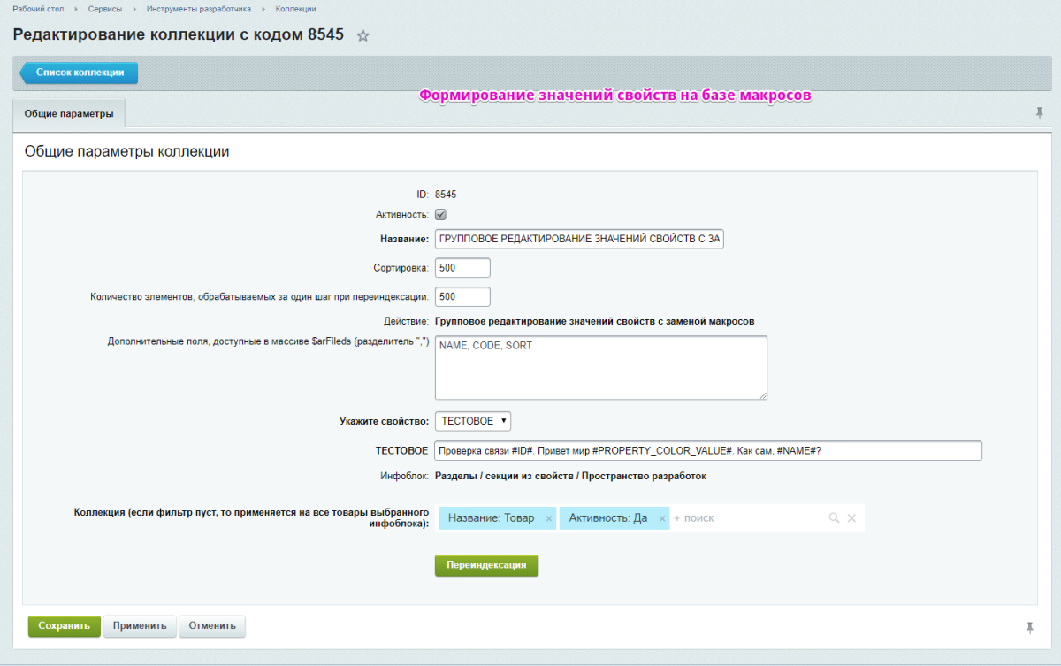Screen dimensions: 1061x666
Task: Add collection to favorites via star icon
Action: click(x=363, y=36)
